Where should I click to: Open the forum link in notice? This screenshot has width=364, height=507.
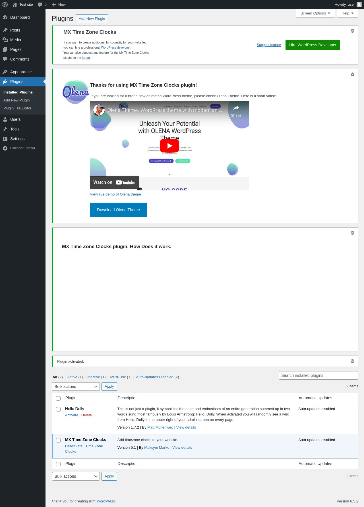[x=86, y=58]
